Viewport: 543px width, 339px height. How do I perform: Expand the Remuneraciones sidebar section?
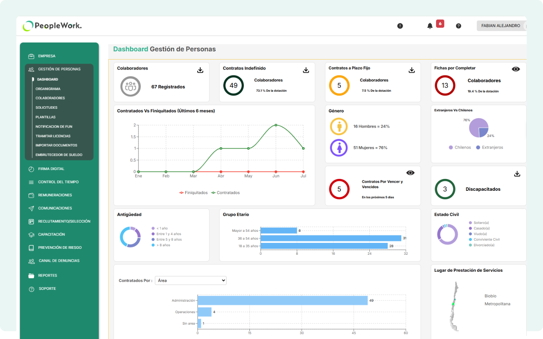(x=55, y=195)
